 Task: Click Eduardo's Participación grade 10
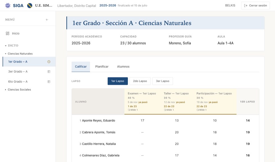(215, 121)
